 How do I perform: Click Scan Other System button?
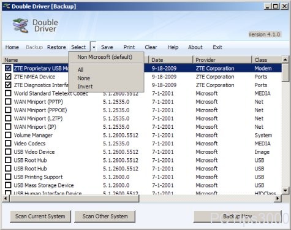[105, 217]
